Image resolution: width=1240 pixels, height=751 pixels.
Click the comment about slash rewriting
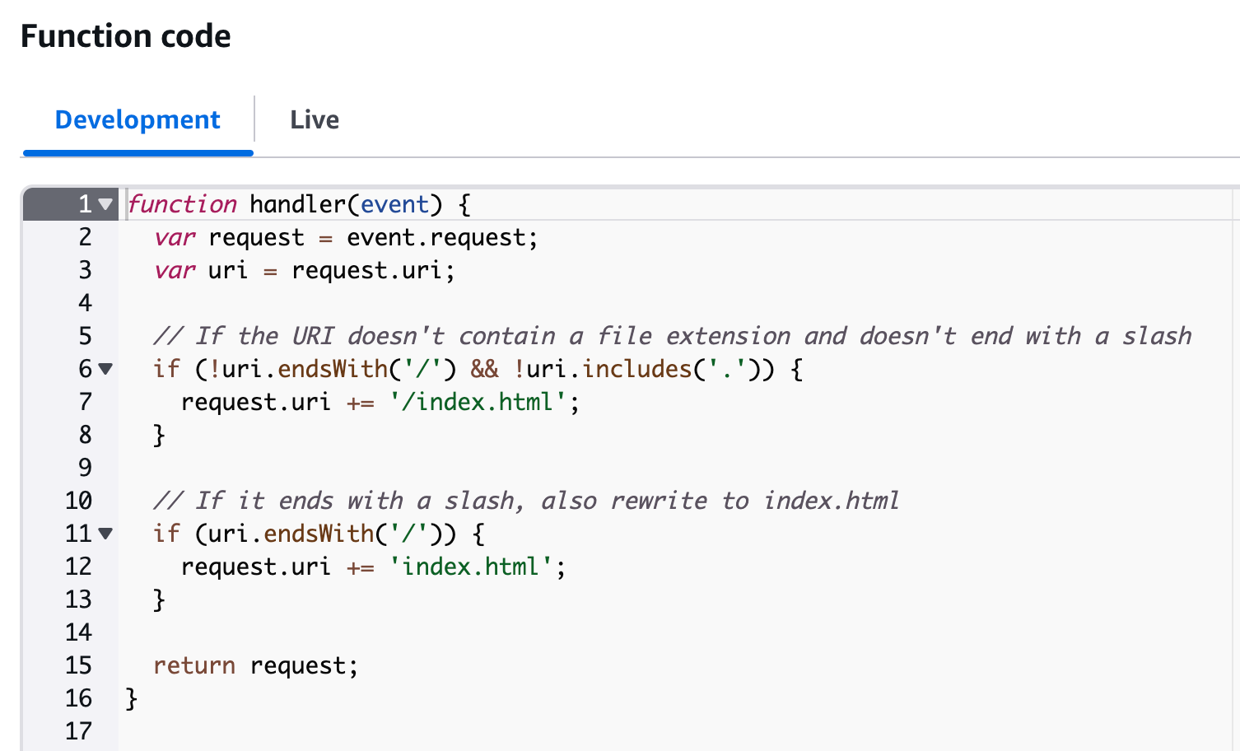coord(527,501)
